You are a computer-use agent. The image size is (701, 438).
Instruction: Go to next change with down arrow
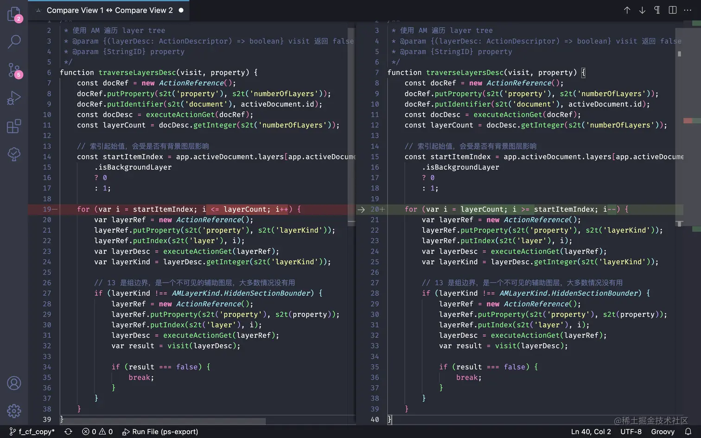(x=642, y=10)
